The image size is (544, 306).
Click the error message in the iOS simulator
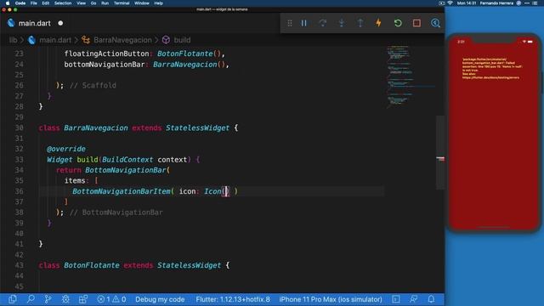click(x=492, y=68)
